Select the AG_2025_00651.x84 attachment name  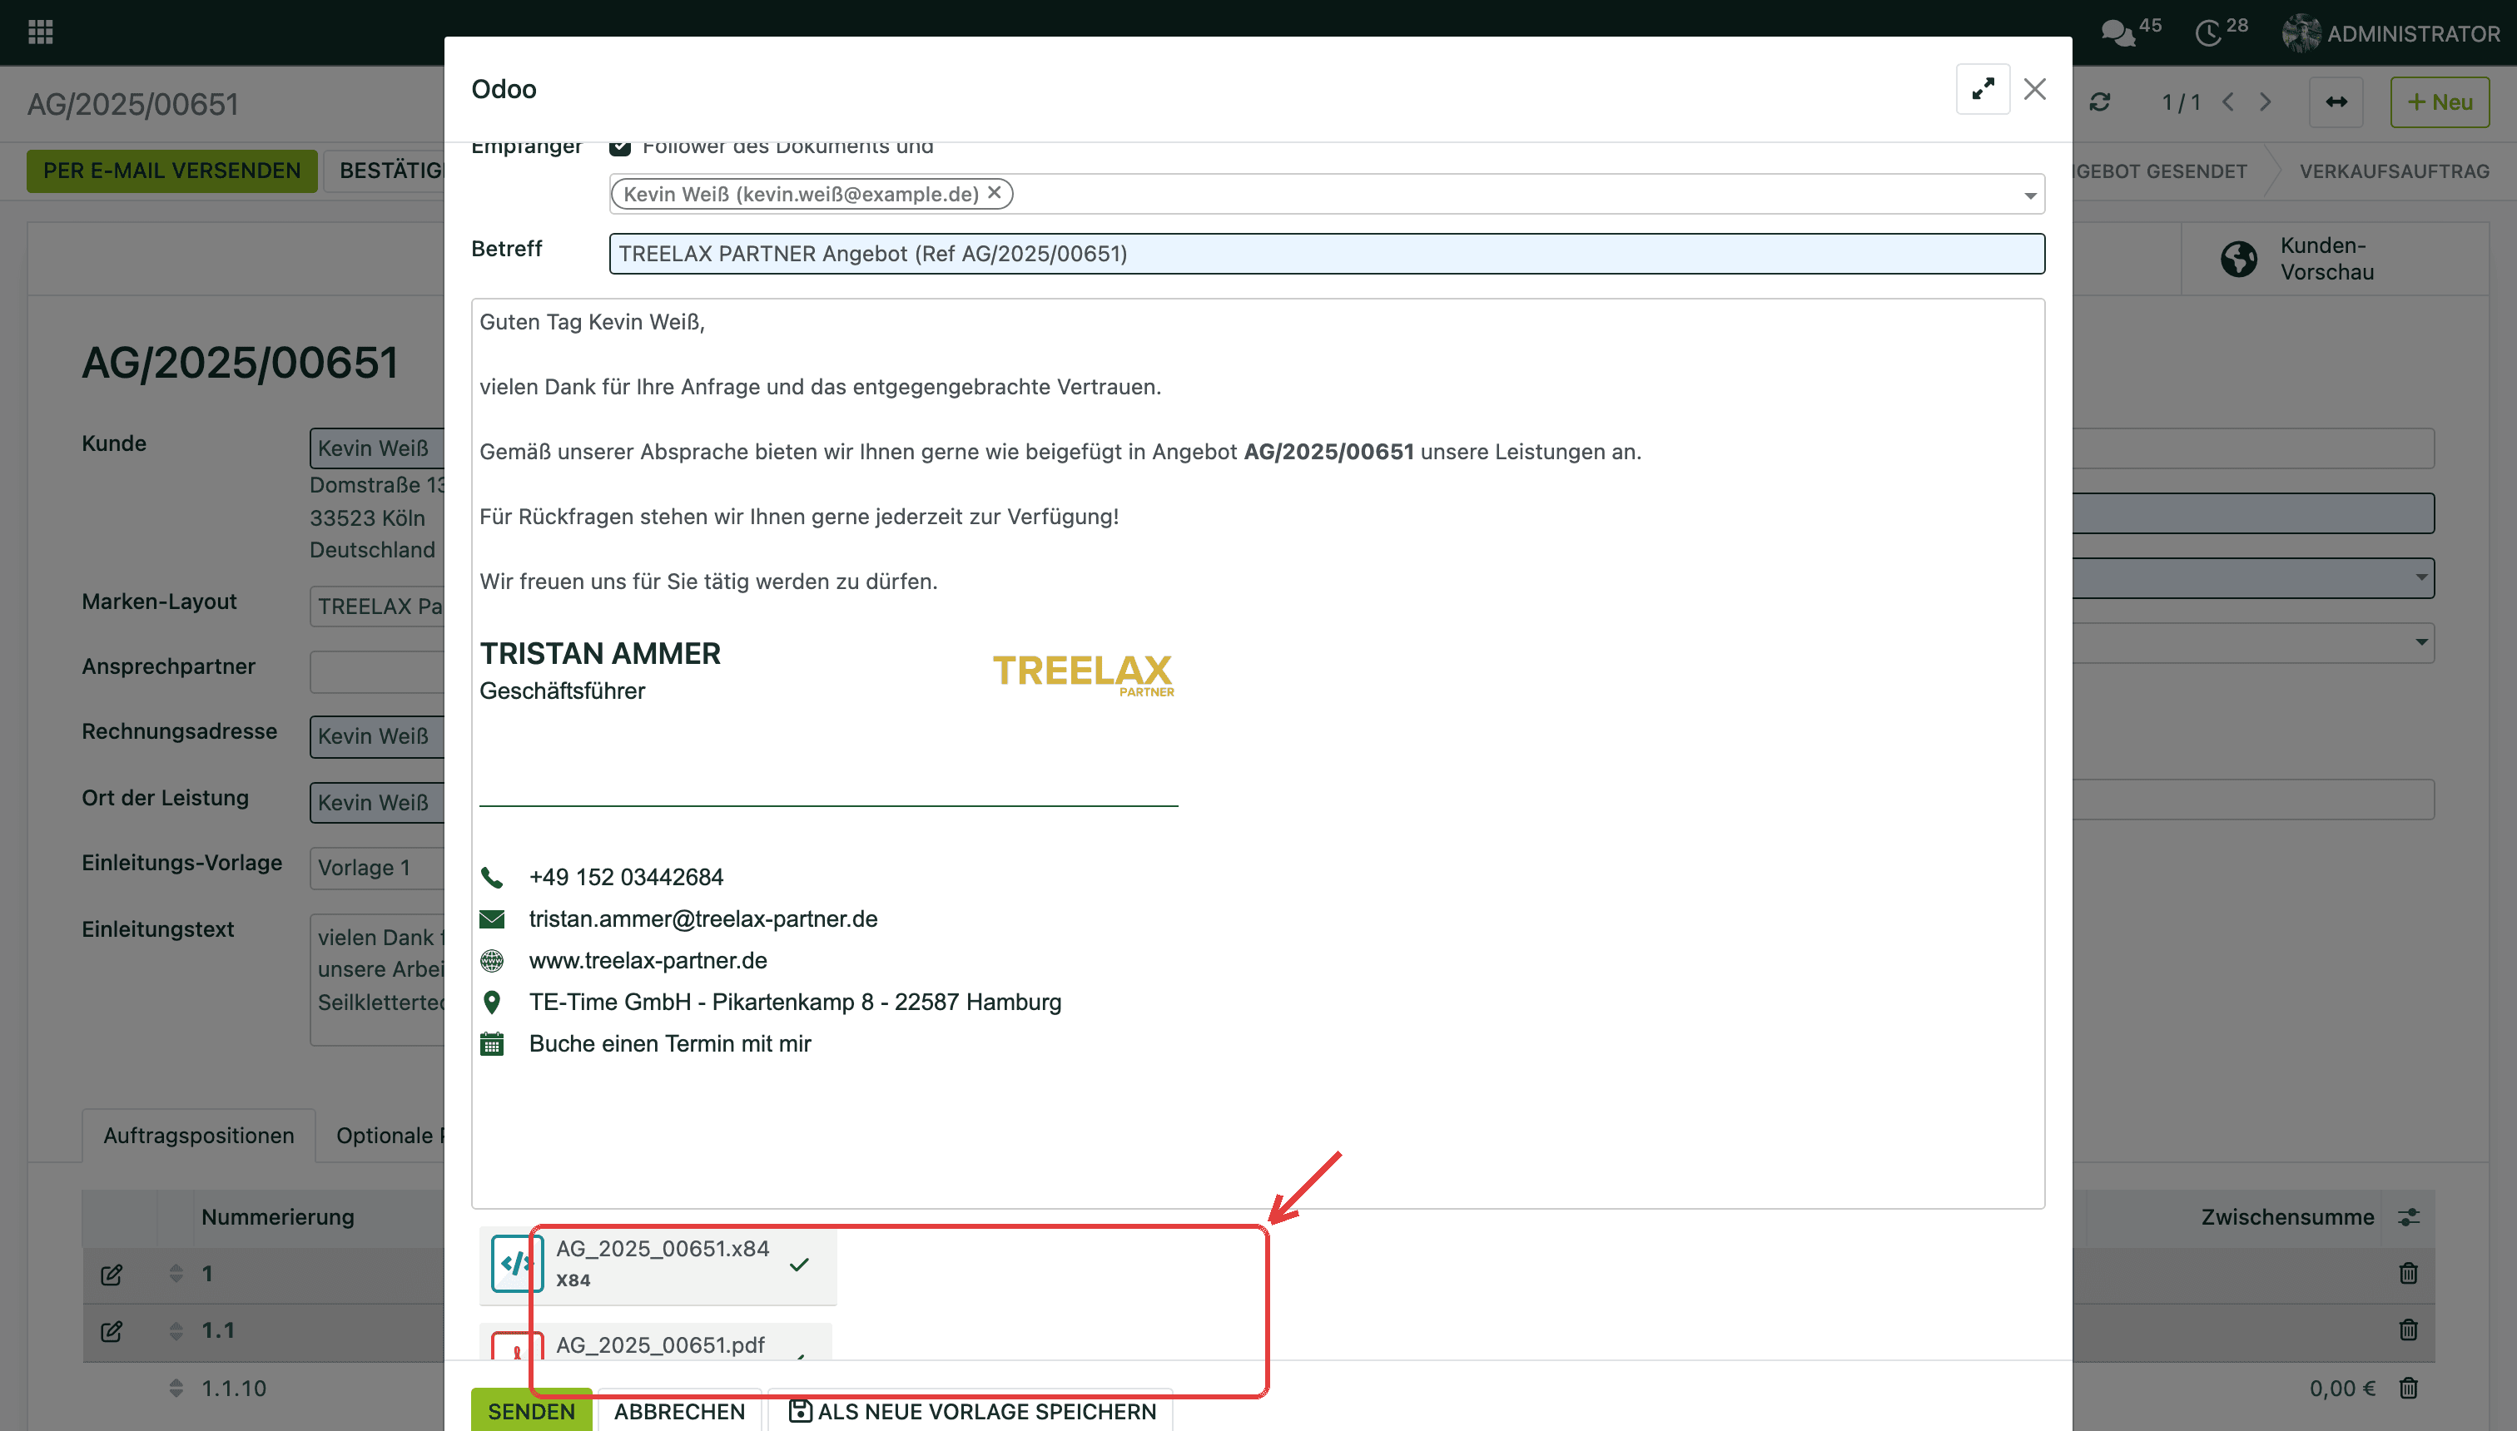[663, 1248]
